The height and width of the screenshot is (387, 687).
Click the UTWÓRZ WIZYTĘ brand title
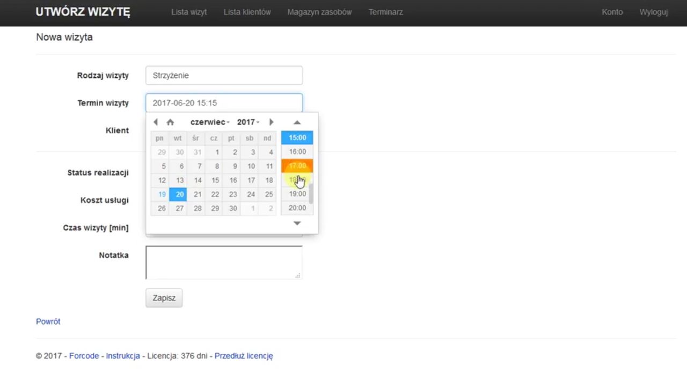[83, 12]
